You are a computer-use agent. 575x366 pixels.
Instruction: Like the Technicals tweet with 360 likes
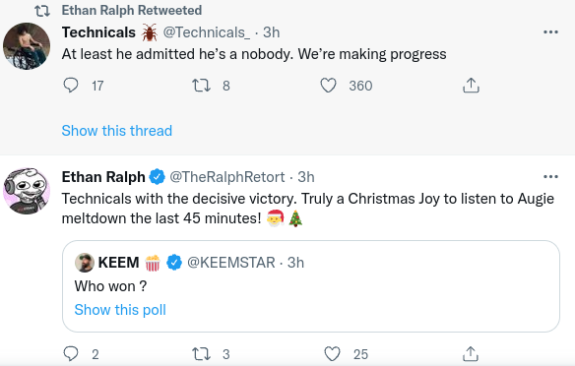328,86
